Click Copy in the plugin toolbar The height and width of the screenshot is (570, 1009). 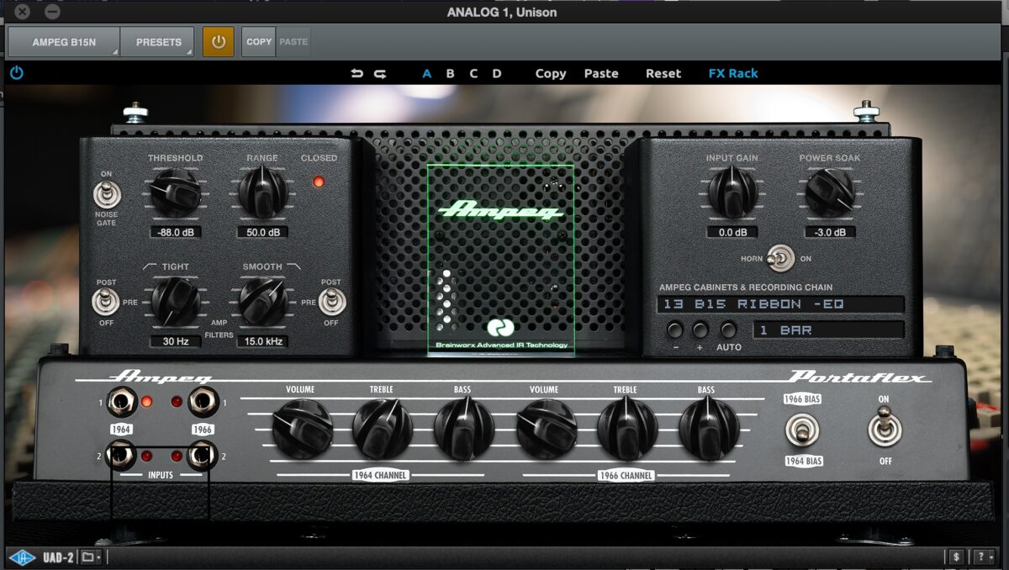[551, 74]
